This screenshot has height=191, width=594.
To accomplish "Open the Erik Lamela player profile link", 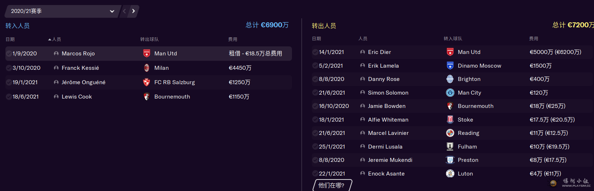I will click(x=383, y=66).
